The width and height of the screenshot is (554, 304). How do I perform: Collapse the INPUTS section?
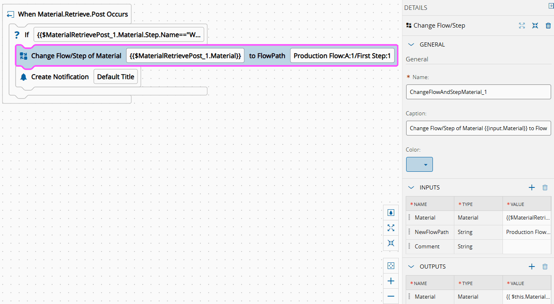tap(411, 187)
